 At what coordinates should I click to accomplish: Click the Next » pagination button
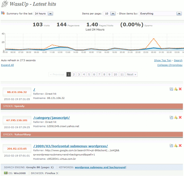point(131,74)
